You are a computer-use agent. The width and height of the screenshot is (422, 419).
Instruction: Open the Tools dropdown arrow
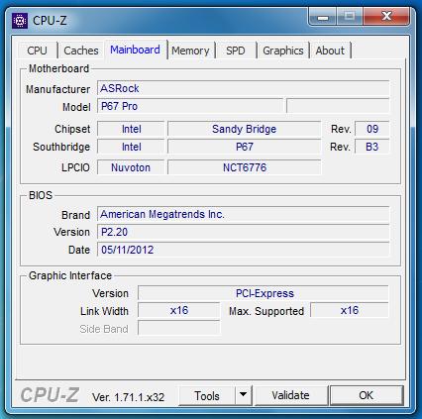point(244,395)
